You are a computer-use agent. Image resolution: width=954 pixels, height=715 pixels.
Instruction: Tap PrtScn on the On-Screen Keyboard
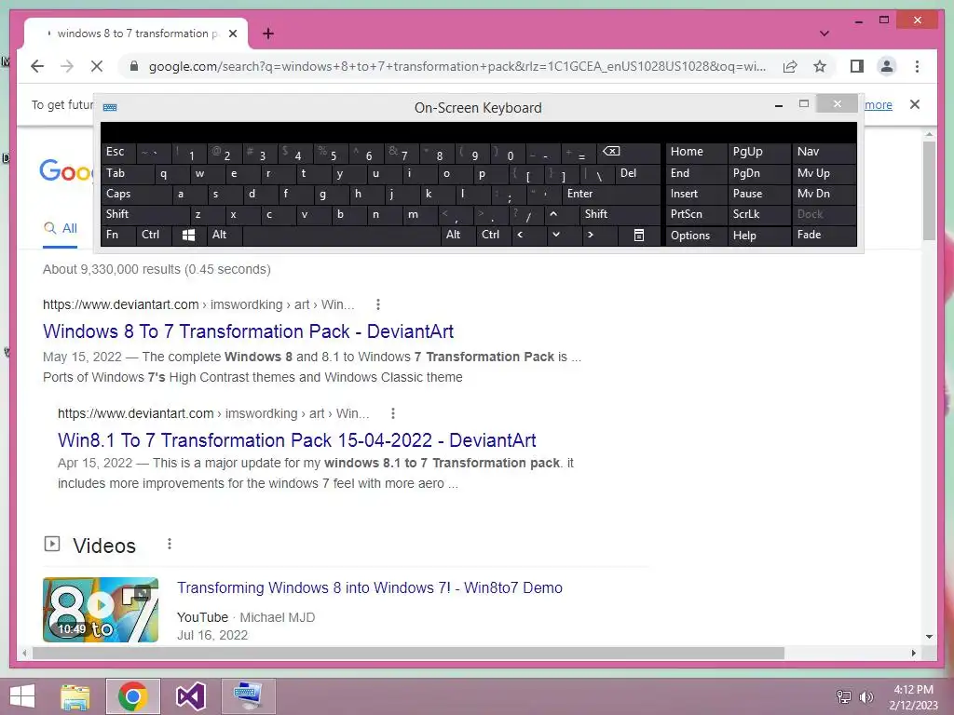[x=696, y=214]
